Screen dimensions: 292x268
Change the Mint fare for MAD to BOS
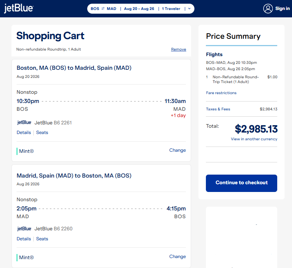pos(177,257)
